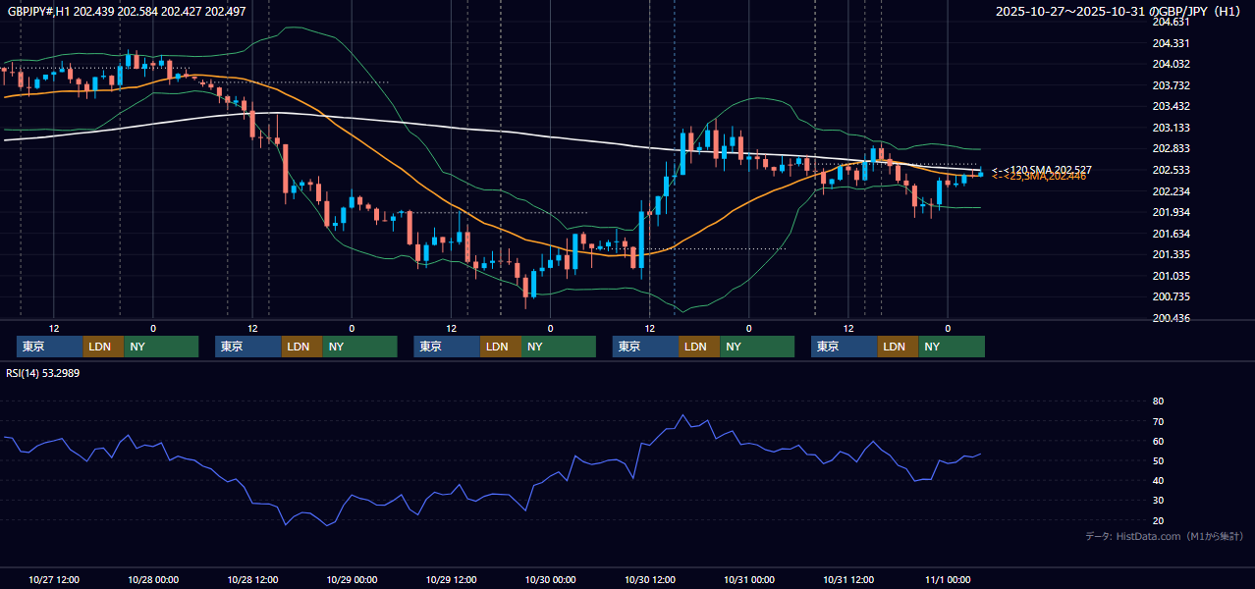Select the 10/30 12:00 time axis label
The height and width of the screenshot is (589, 1255).
pos(649,580)
